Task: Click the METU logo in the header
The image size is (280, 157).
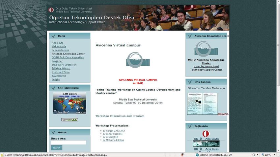Action: 51,10
